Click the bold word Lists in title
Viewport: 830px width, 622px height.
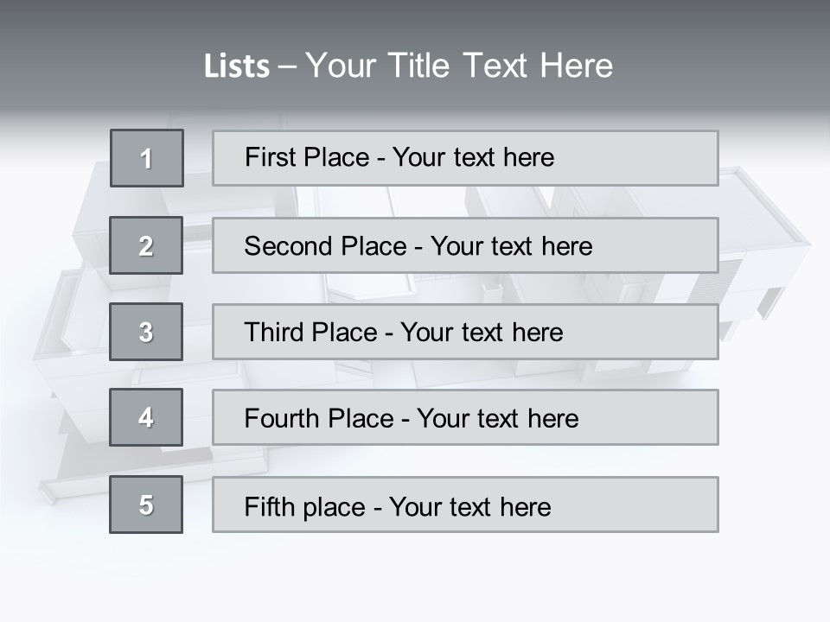pyautogui.click(x=237, y=67)
